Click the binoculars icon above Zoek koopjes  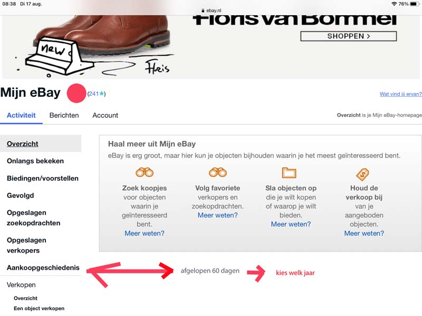[145, 172]
